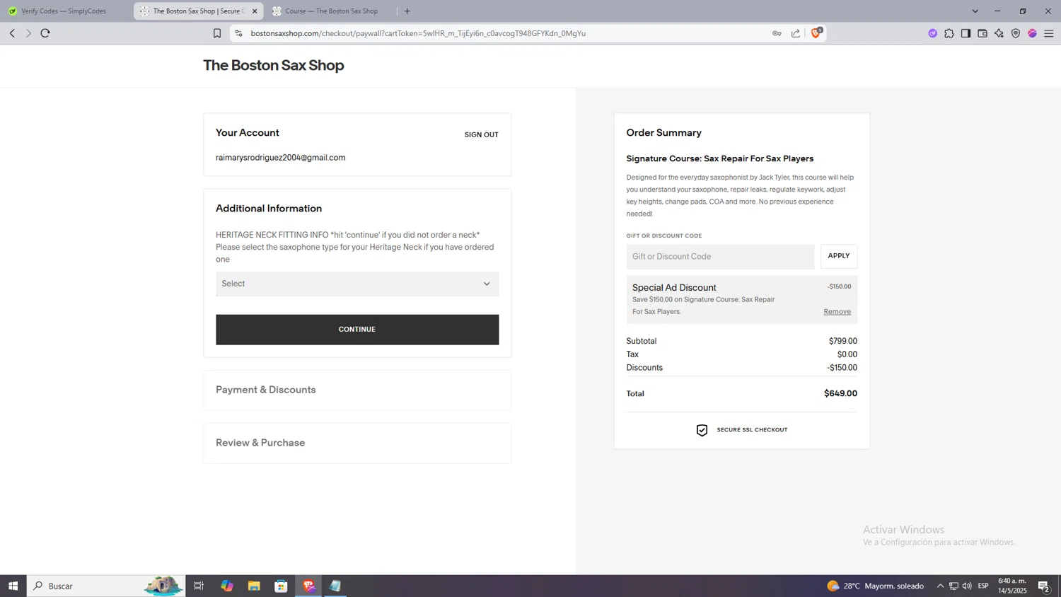The image size is (1061, 597).
Task: Open the weather widget showing 28°C
Action: (875, 586)
